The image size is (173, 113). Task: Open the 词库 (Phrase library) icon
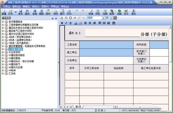point(119,12)
